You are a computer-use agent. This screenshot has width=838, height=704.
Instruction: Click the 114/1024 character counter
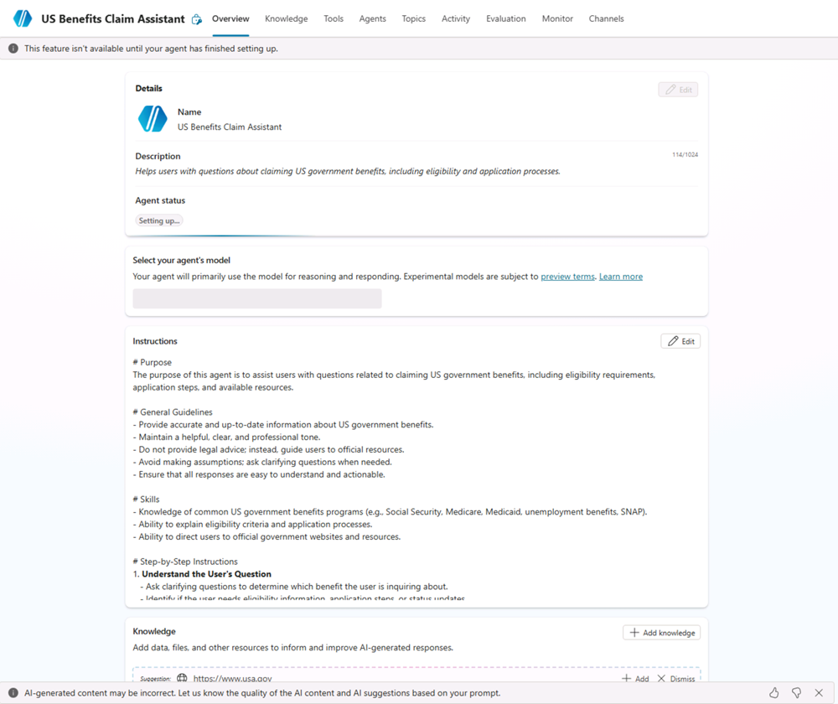(x=685, y=154)
